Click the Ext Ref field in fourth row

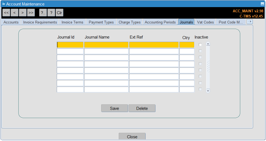[x=154, y=64]
